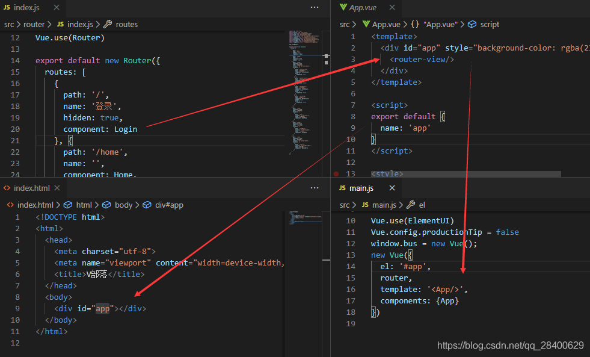Click 'router' breadcrumb in index.js editor

point(34,25)
